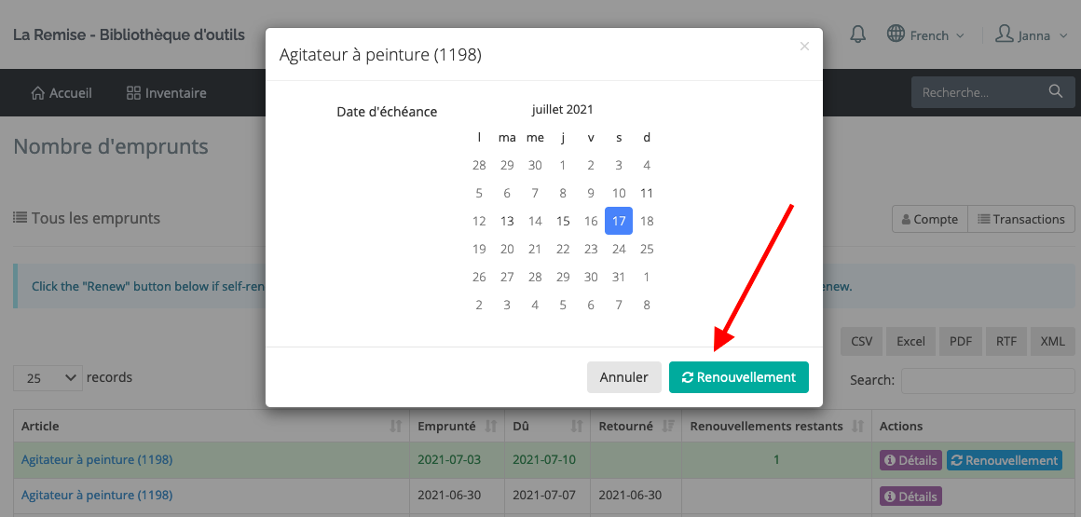Pick the highlighted date 17
The width and height of the screenshot is (1081, 517).
(619, 221)
